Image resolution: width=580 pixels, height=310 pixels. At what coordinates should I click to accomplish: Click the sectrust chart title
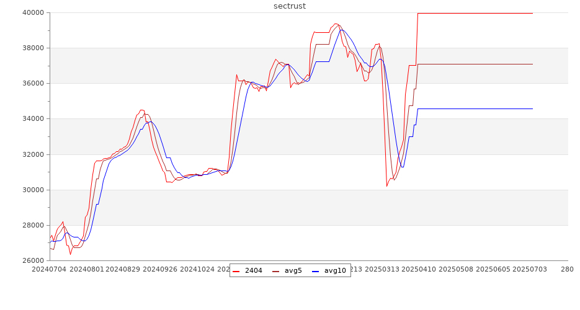pos(290,6)
